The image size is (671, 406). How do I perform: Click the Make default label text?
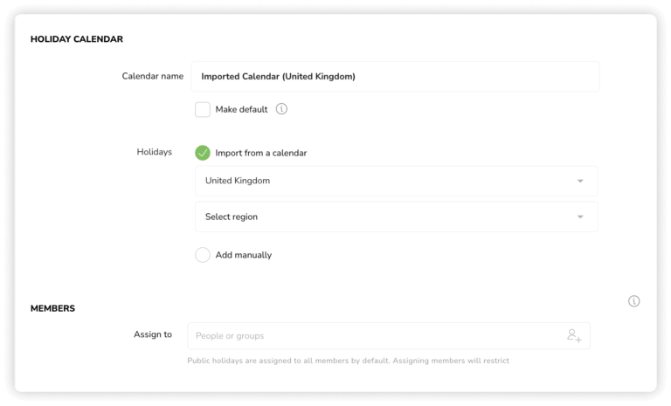241,109
